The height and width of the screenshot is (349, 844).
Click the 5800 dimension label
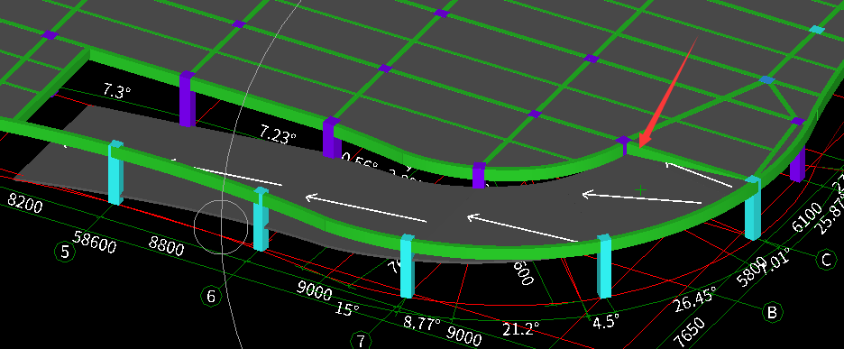point(751,271)
